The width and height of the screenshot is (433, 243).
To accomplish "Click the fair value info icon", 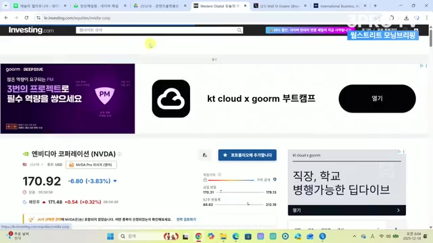I will click(219, 175).
